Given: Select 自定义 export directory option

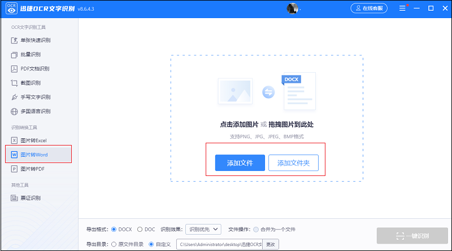Looking at the screenshot, I should click(151, 244).
